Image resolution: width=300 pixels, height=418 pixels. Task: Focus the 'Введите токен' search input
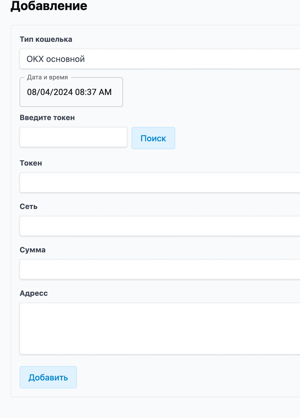(x=73, y=137)
